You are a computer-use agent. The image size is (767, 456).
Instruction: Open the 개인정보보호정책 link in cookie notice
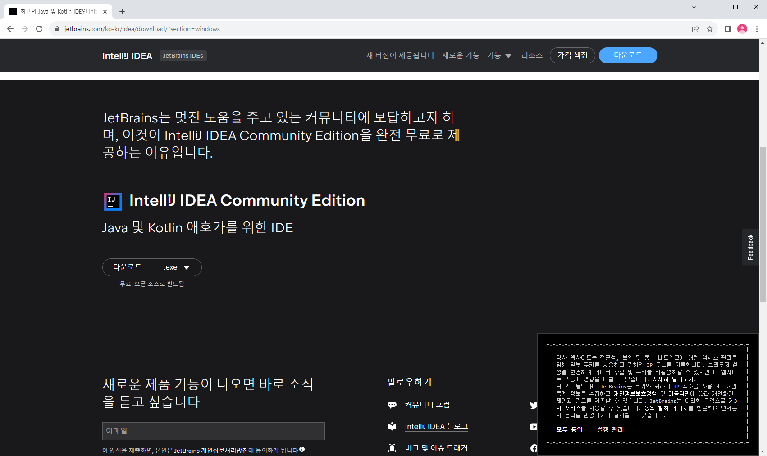[635, 394]
